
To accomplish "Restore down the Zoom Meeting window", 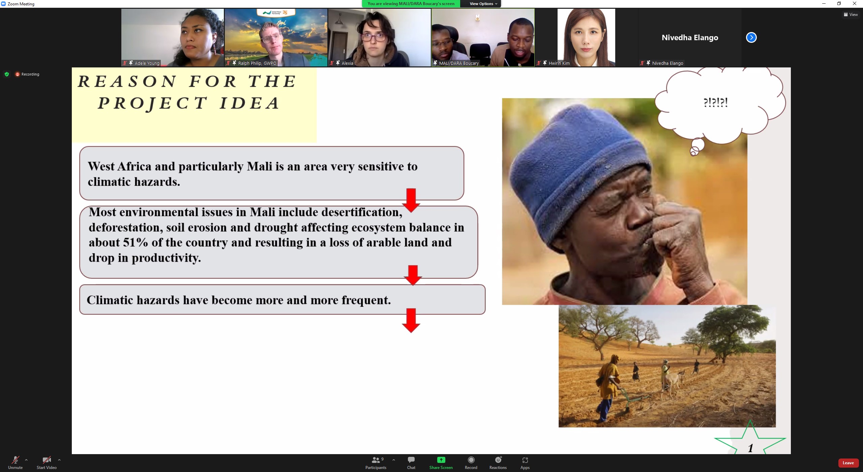I will 839,4.
